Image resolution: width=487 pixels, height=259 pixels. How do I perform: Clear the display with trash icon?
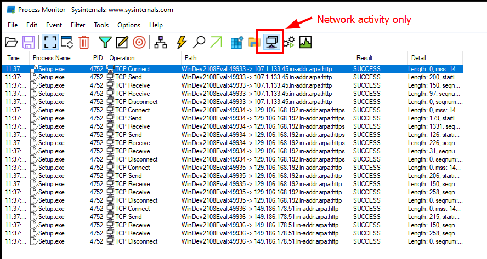point(84,42)
